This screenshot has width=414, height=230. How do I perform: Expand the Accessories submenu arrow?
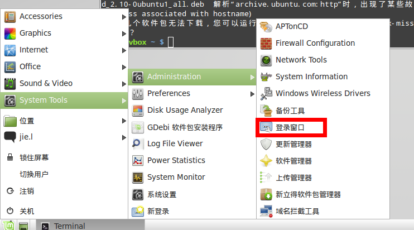[x=124, y=16]
